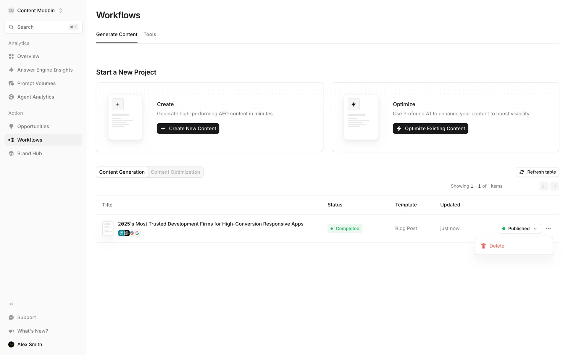Click the three-dot row options icon

point(548,228)
